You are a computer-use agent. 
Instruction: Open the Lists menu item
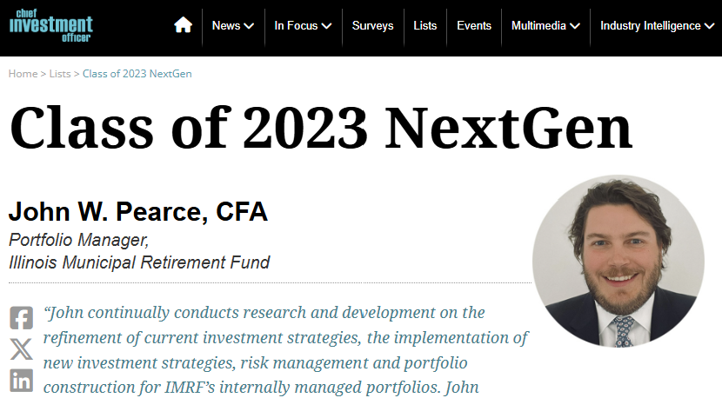[x=425, y=26]
